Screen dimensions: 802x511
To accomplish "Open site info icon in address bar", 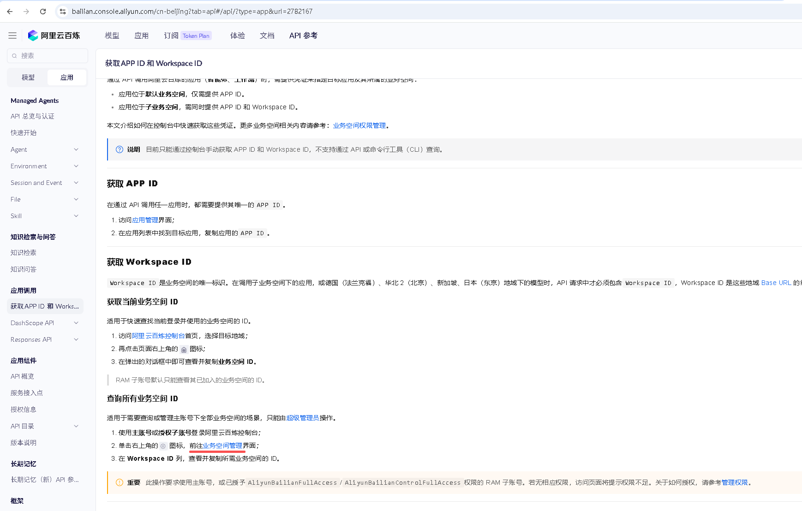I will coord(63,12).
